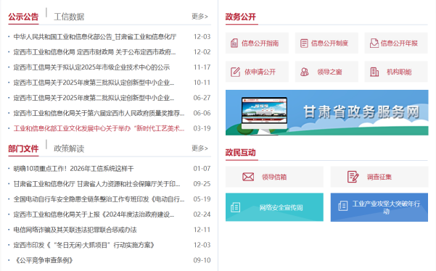This screenshot has height=271, width=436.
Task: Open 2025年市级企业技术中心的公示 notice
Action: 91,67
